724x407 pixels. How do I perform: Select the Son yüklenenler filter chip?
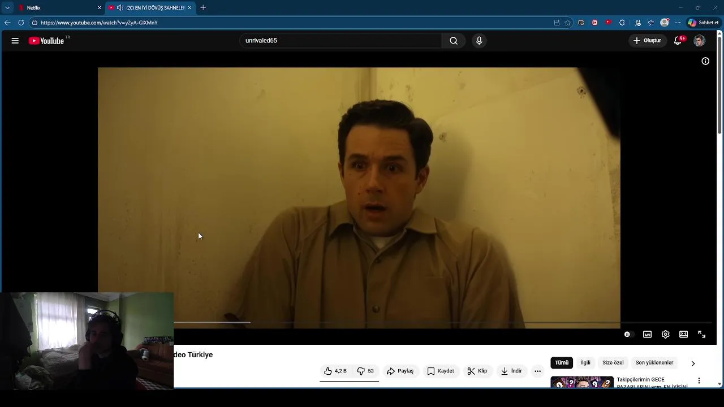point(654,363)
